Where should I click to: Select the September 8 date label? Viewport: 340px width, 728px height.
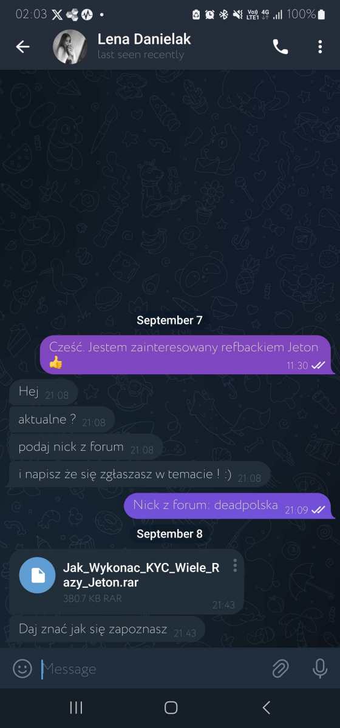[x=170, y=534]
